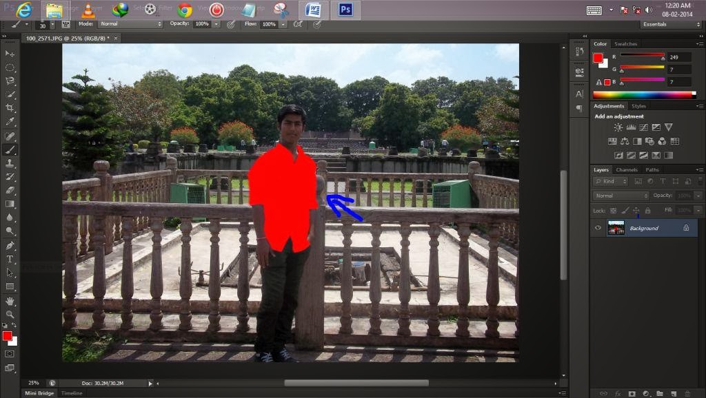Switch to the Channels tab
This screenshot has width=706, height=398.
[627, 169]
